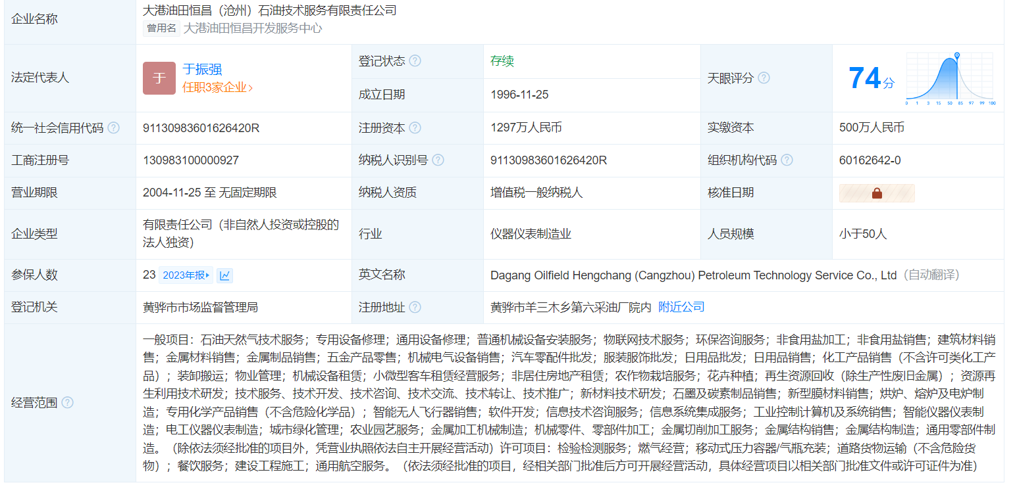Click the 74分 Tianyan score
Image resolution: width=1015 pixels, height=489 pixels.
coord(872,78)
